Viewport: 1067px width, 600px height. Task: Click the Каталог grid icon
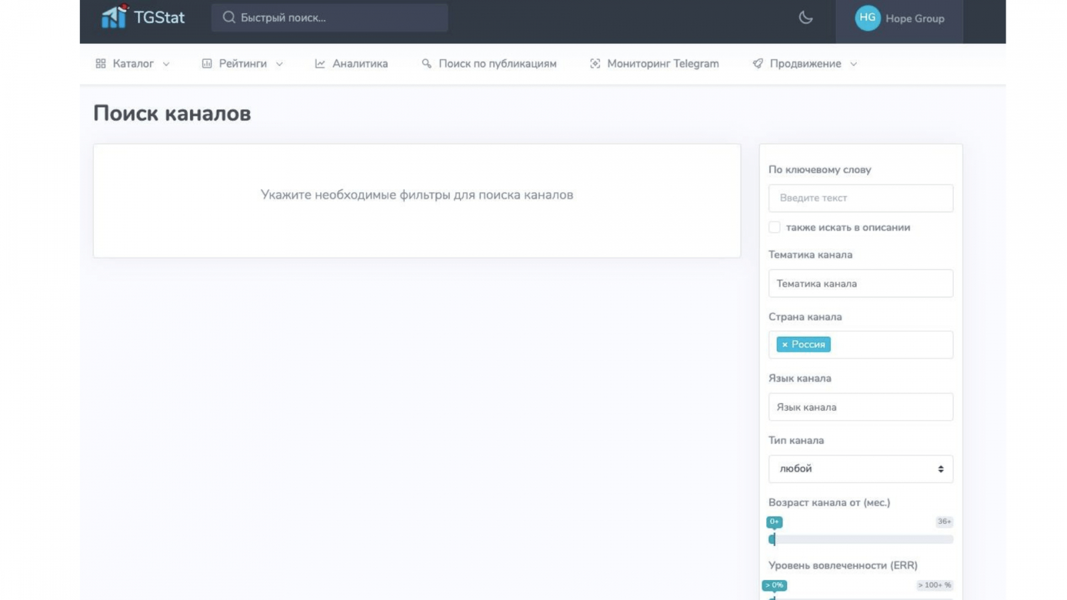coord(101,63)
